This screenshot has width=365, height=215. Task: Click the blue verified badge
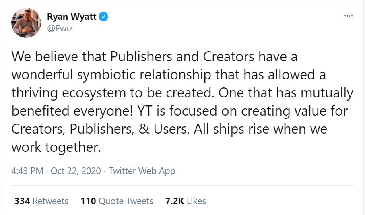pyautogui.click(x=104, y=17)
